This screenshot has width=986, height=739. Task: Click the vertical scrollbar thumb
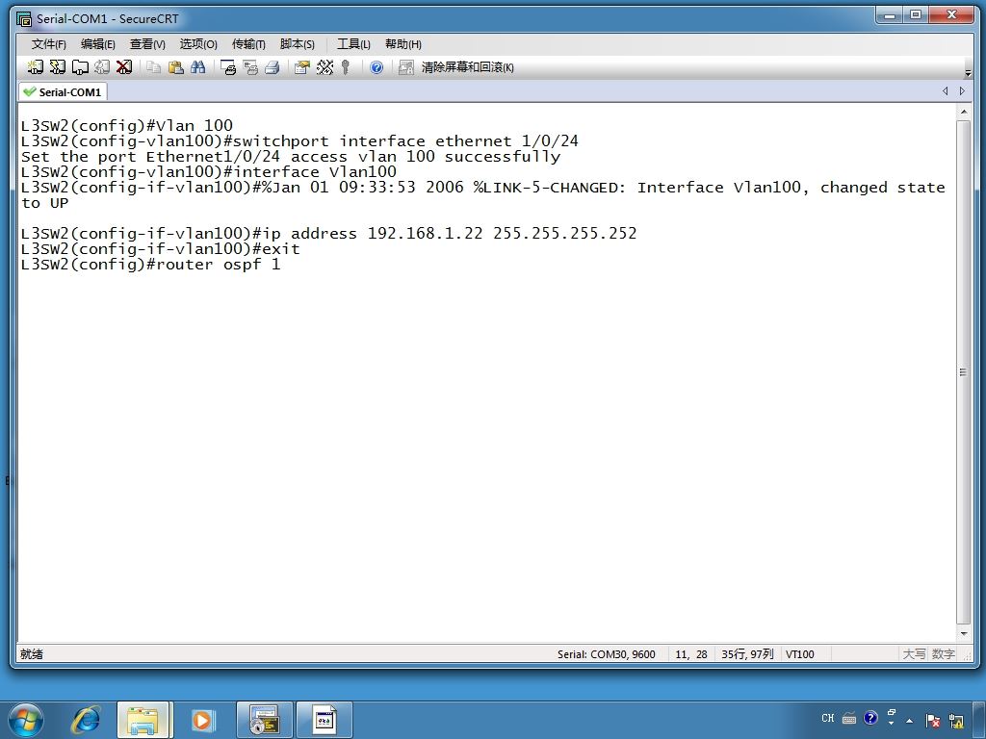click(x=963, y=372)
